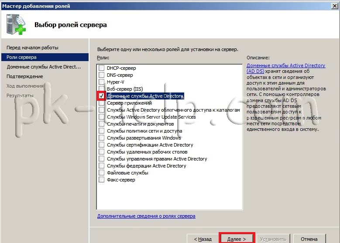The image size is (340, 243).
Task: Select the Hyper-V role label
Action: click(116, 82)
